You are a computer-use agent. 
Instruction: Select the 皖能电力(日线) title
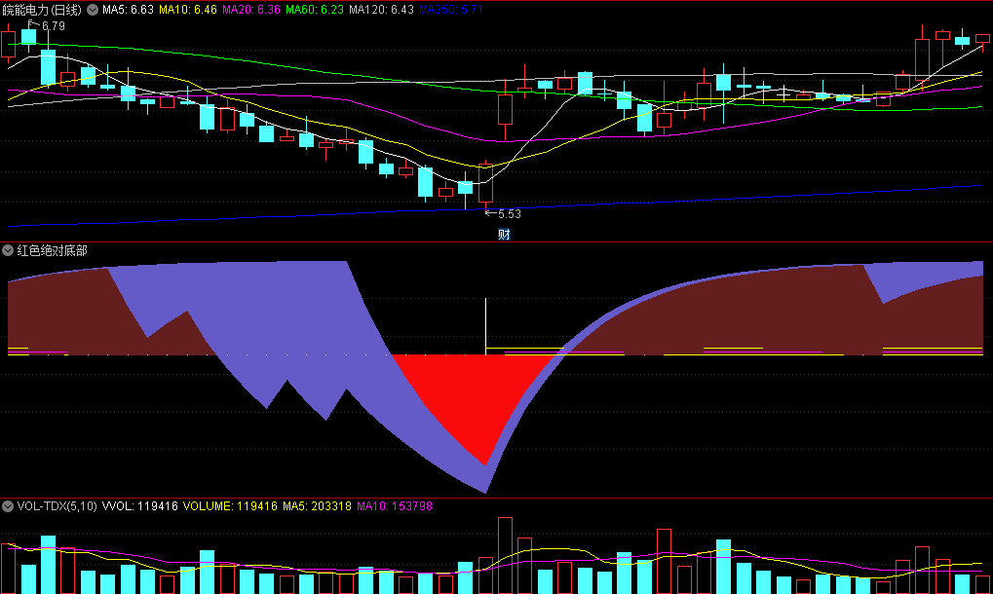coord(42,10)
